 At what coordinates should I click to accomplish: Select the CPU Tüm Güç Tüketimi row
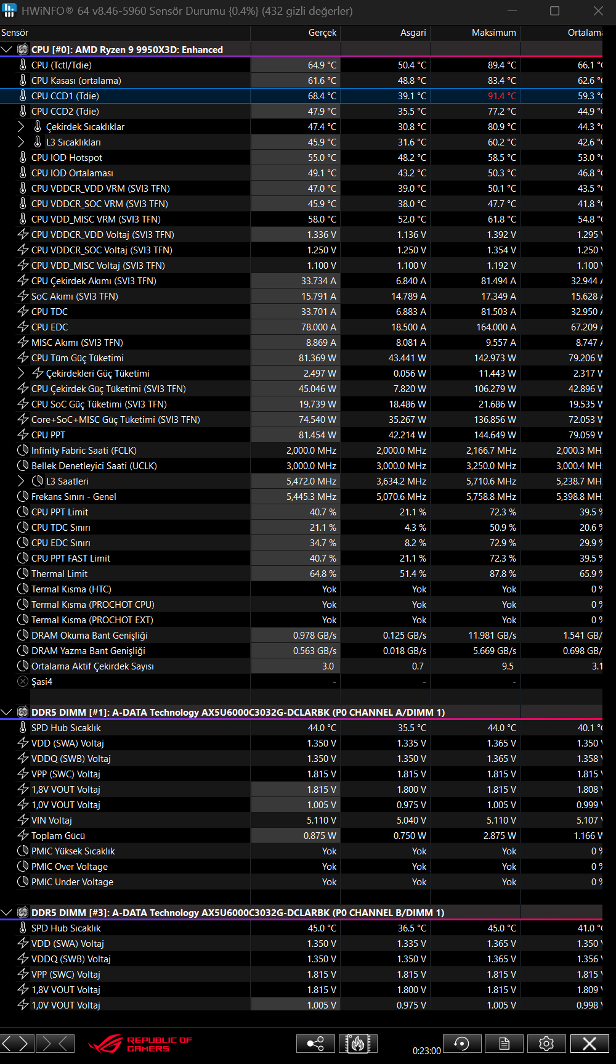tap(302, 358)
